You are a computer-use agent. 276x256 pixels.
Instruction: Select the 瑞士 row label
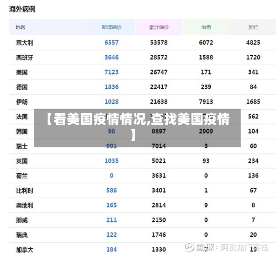[x=22, y=146]
